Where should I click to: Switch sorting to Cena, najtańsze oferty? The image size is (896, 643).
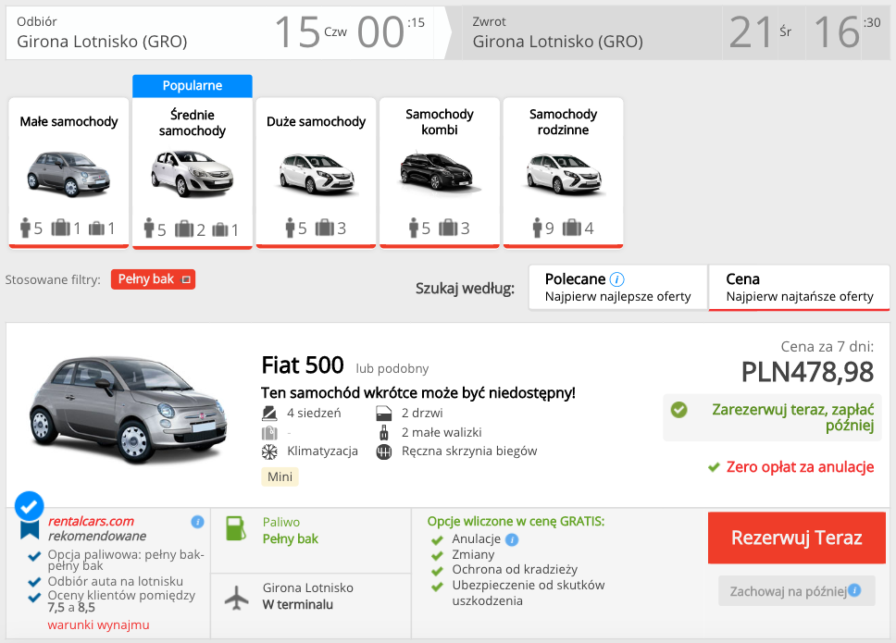pos(798,287)
